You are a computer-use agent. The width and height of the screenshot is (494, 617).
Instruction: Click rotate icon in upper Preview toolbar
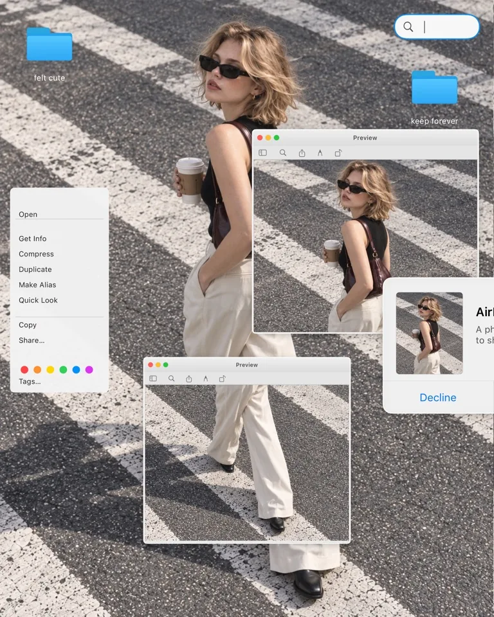click(338, 153)
